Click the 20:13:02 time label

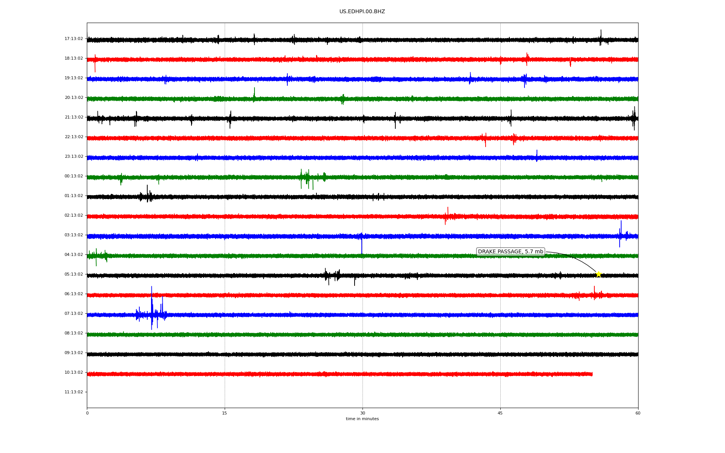74,97
